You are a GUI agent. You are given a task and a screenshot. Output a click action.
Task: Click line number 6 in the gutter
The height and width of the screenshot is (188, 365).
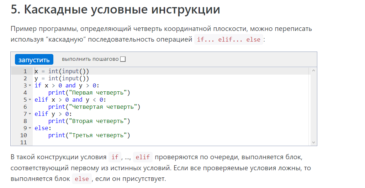pos(25,107)
